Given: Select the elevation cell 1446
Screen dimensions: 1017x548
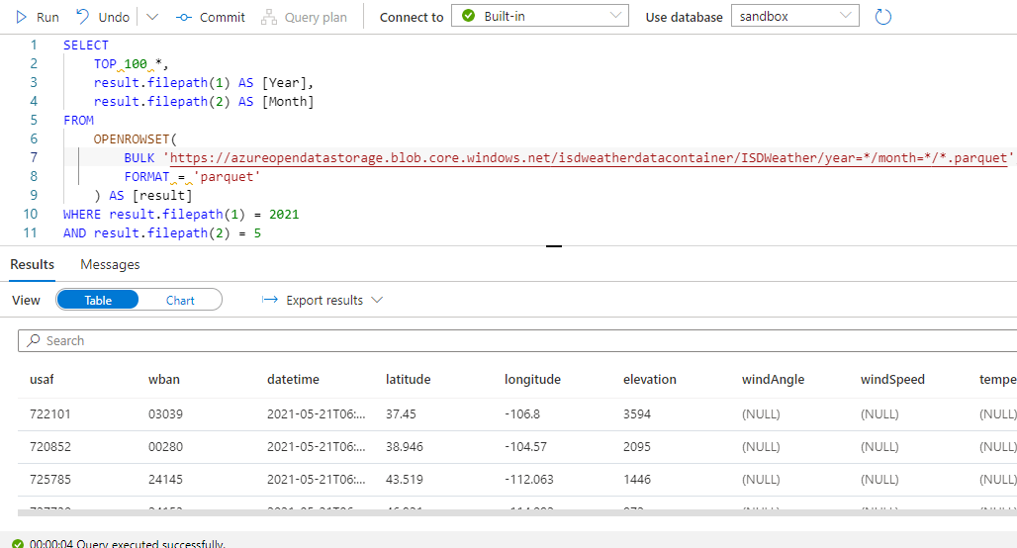Looking at the screenshot, I should [637, 480].
